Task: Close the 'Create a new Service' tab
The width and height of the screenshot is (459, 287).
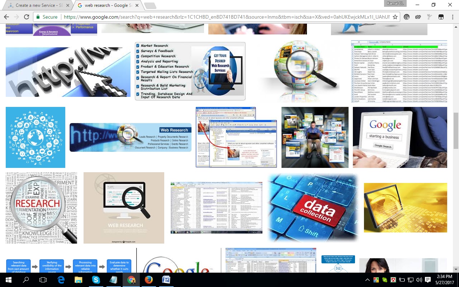Action: pyautogui.click(x=68, y=5)
